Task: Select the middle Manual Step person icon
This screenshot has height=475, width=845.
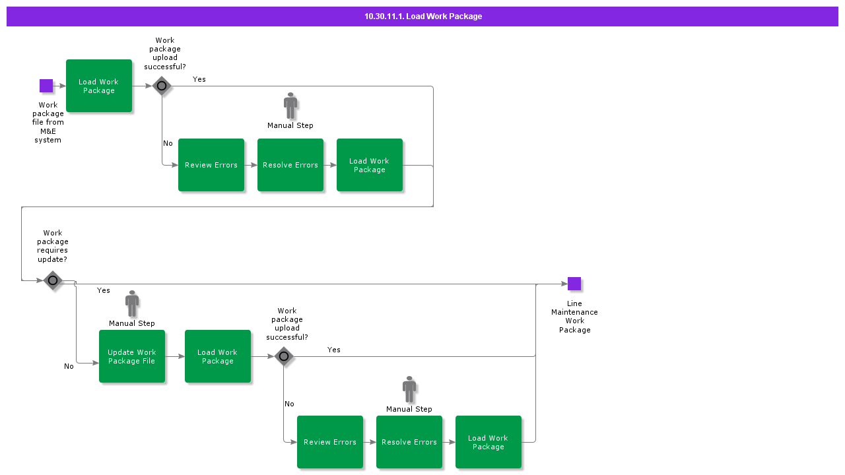Action: point(131,303)
